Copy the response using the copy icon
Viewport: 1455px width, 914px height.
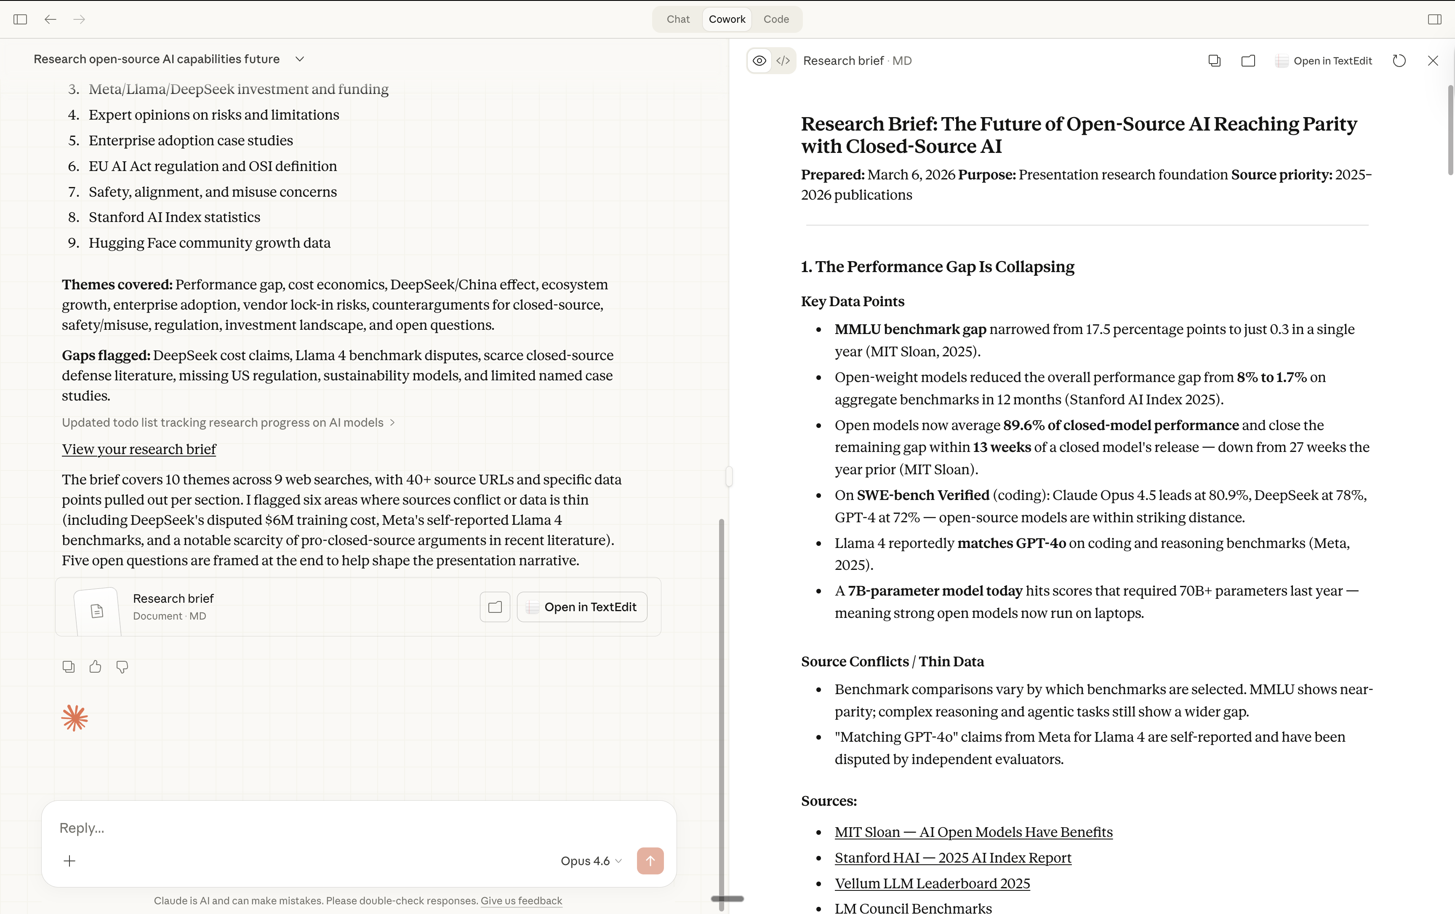[68, 666]
